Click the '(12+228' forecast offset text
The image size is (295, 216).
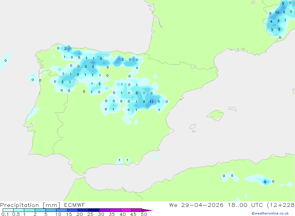(281, 205)
